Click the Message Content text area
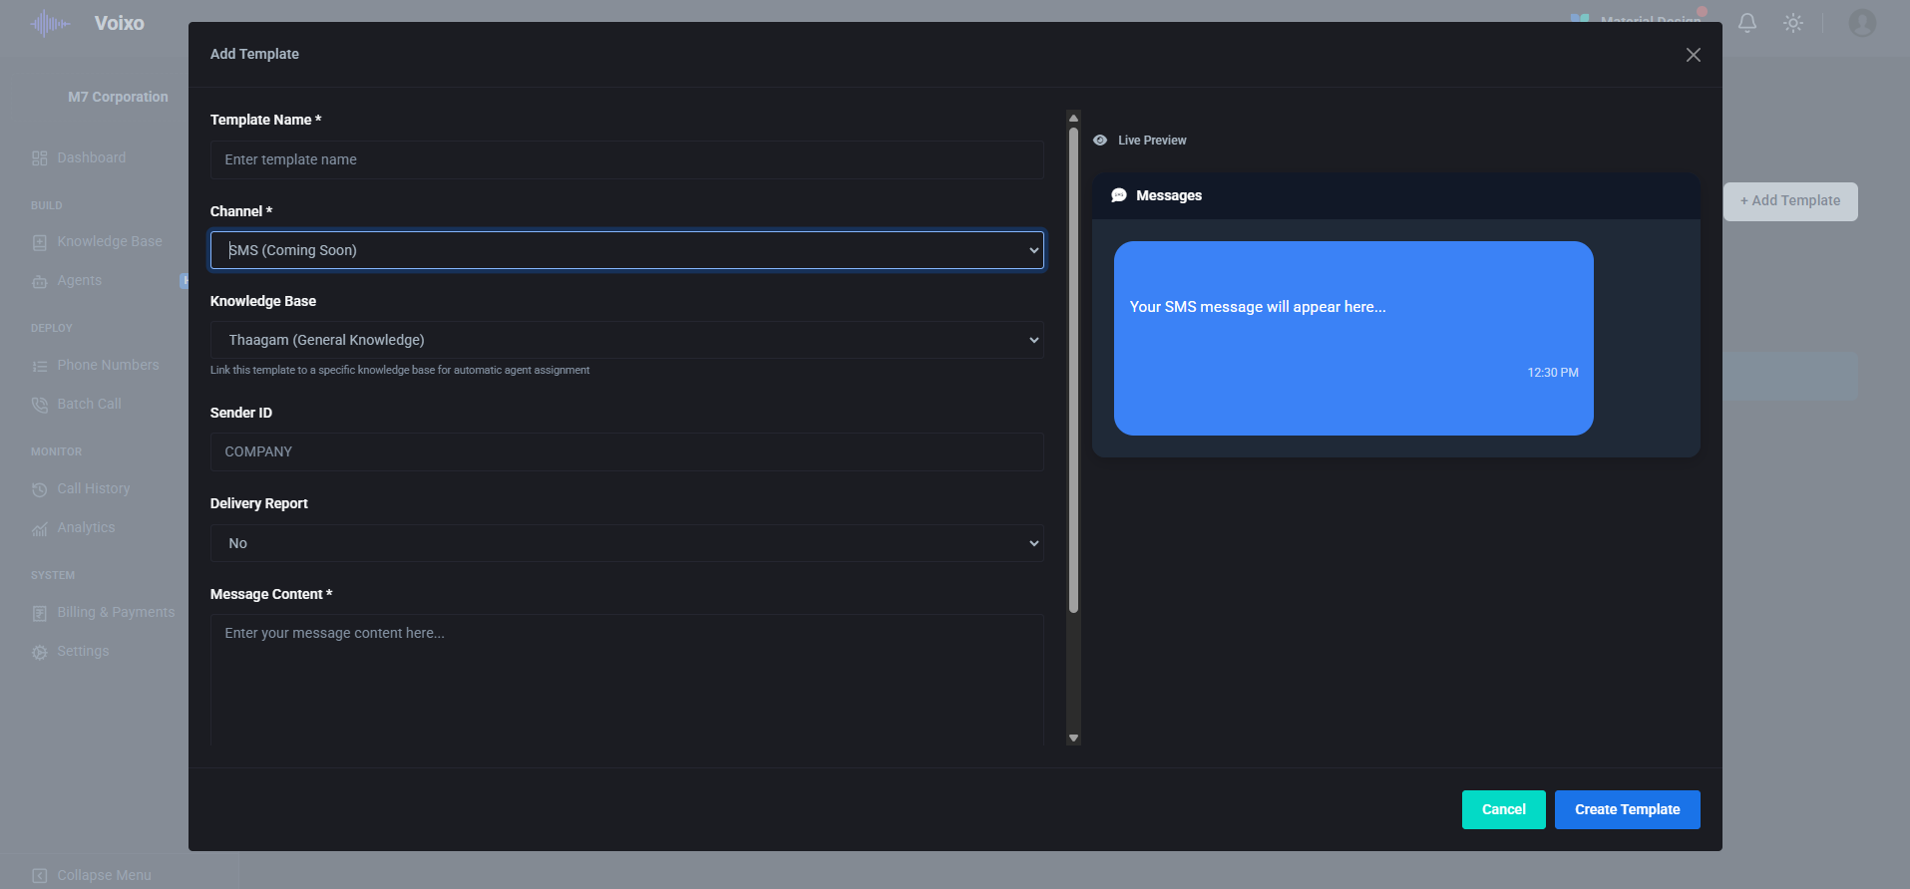 (627, 680)
